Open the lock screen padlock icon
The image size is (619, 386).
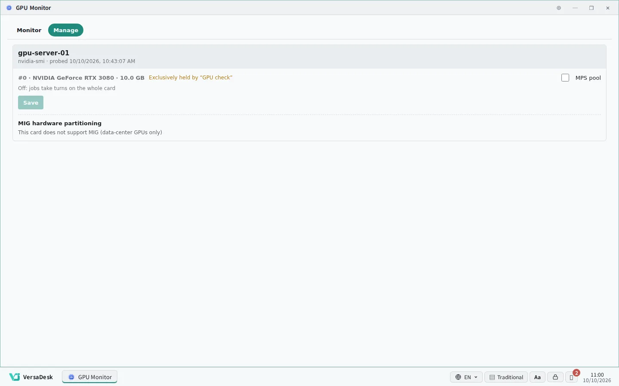click(555, 377)
